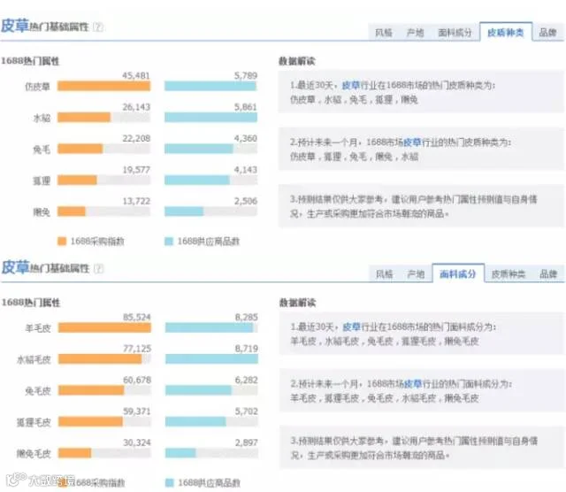Click blue bar for 水貂毛皮 showing 8,719

212,359
